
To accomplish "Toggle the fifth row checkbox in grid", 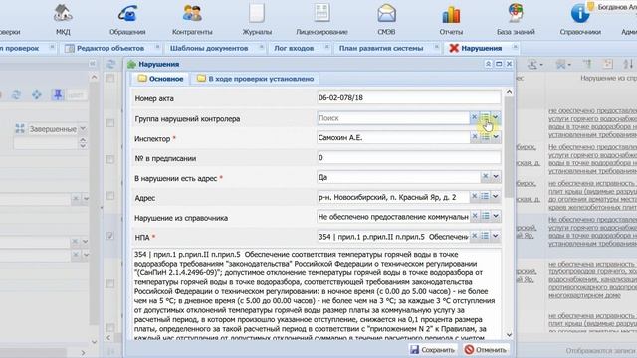I will (x=110, y=283).
